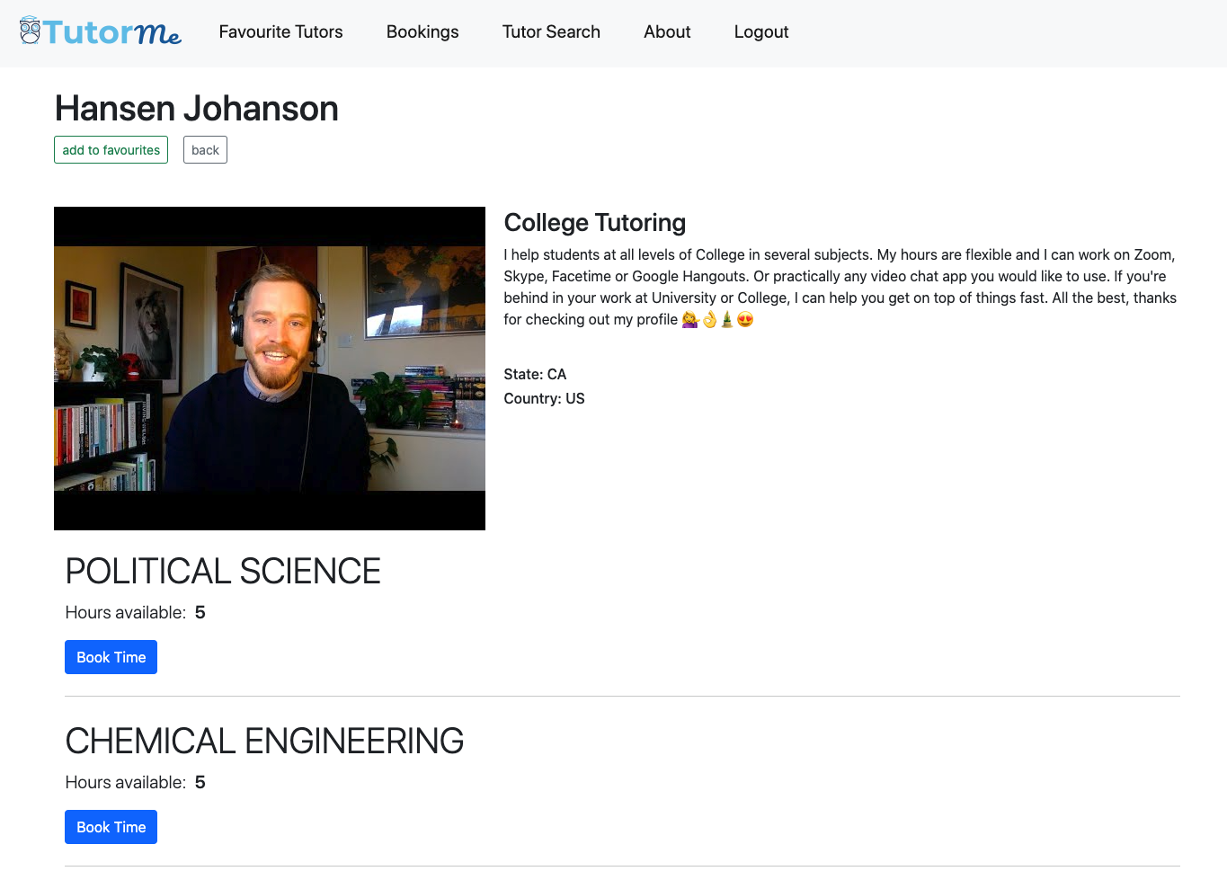This screenshot has width=1227, height=880.
Task: Click the Country: US text
Action: pyautogui.click(x=544, y=398)
